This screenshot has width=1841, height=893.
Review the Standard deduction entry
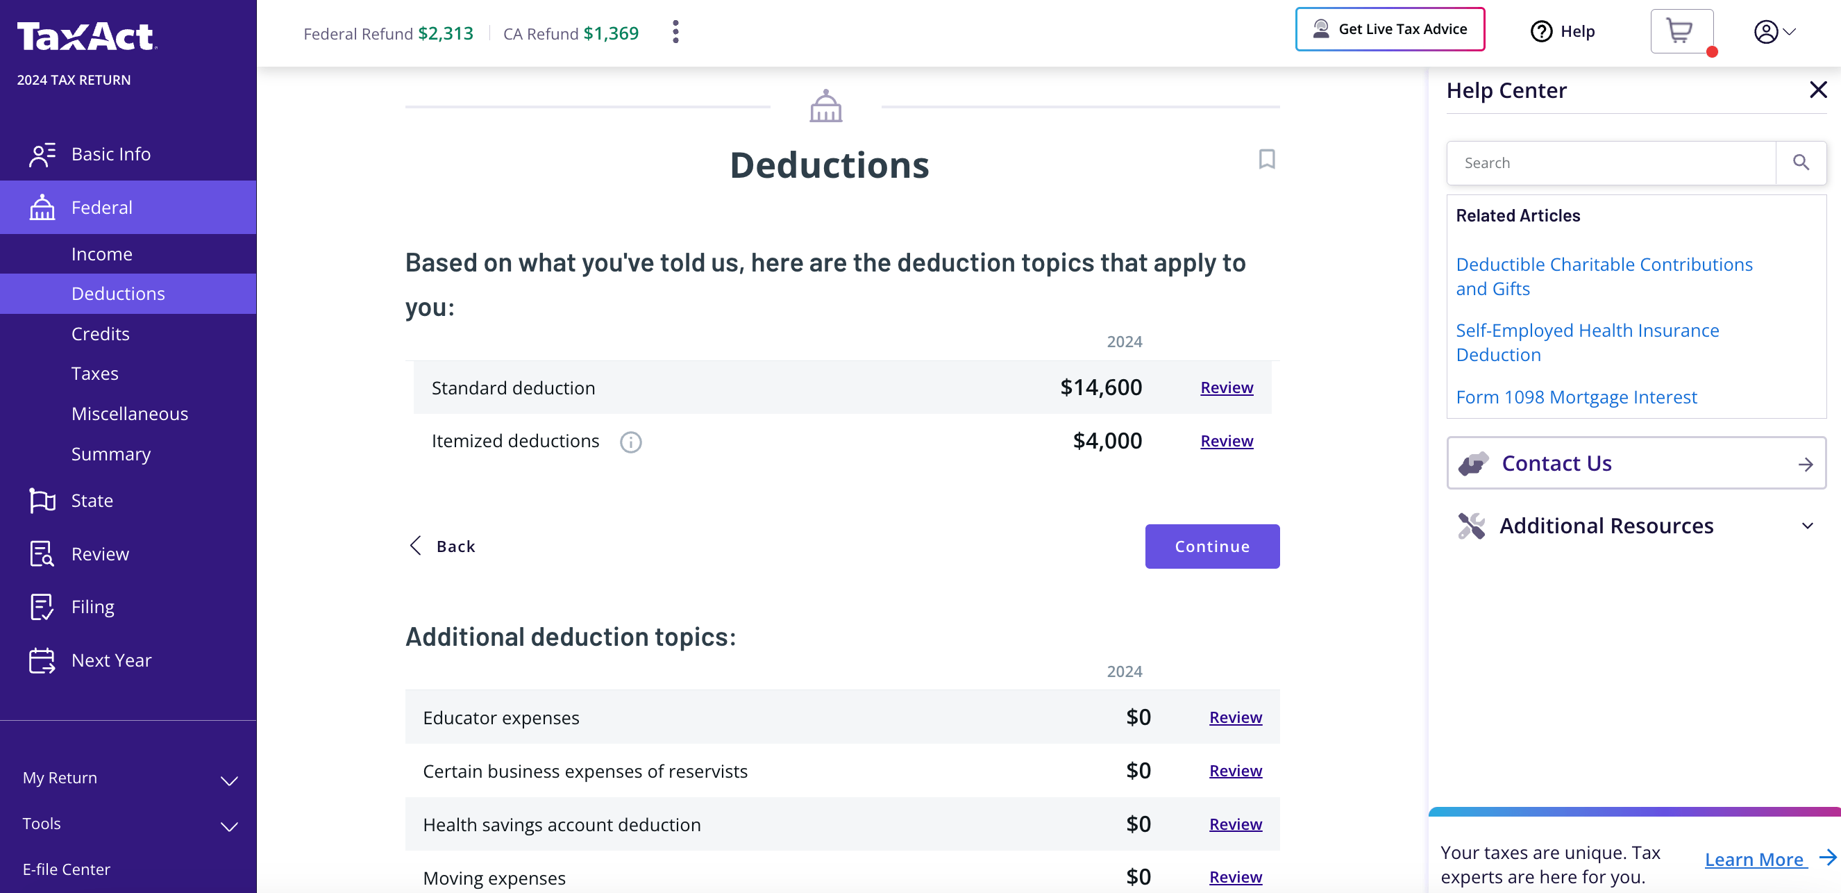point(1226,387)
